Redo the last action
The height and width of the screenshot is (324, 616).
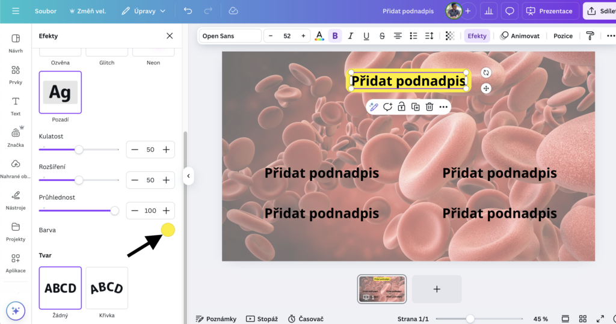click(x=208, y=11)
